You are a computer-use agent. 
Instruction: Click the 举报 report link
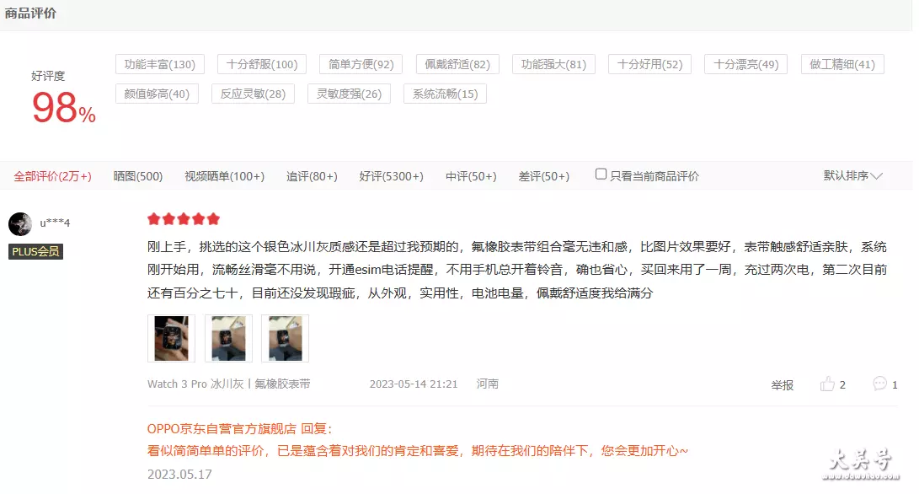point(782,385)
